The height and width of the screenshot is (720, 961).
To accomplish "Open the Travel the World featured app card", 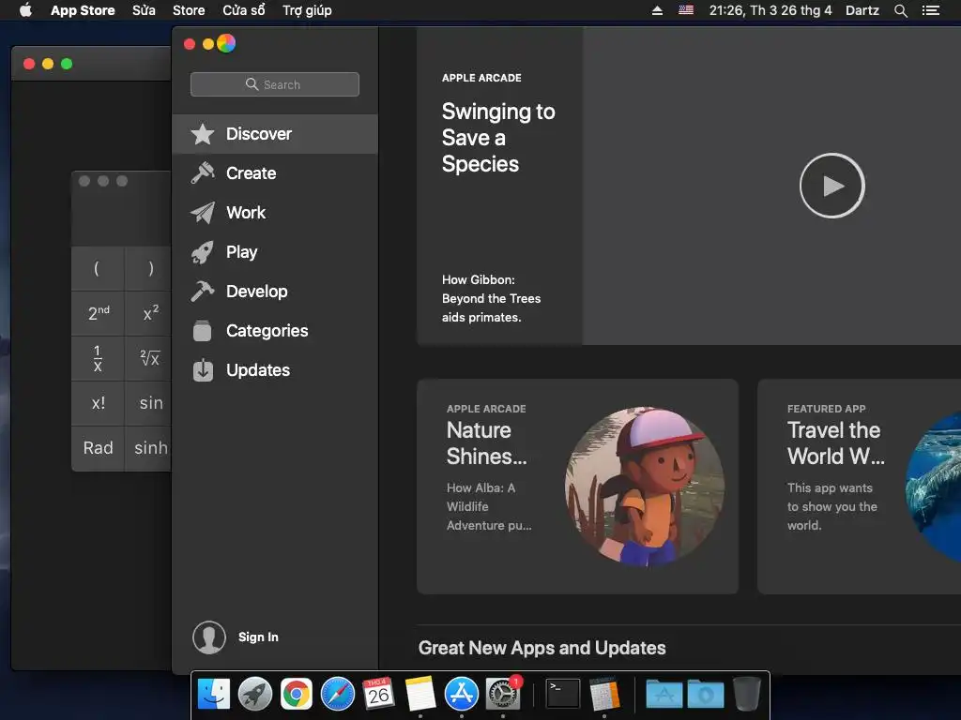I will click(x=860, y=487).
